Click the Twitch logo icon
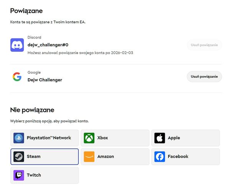The image size is (230, 186). 19,175
